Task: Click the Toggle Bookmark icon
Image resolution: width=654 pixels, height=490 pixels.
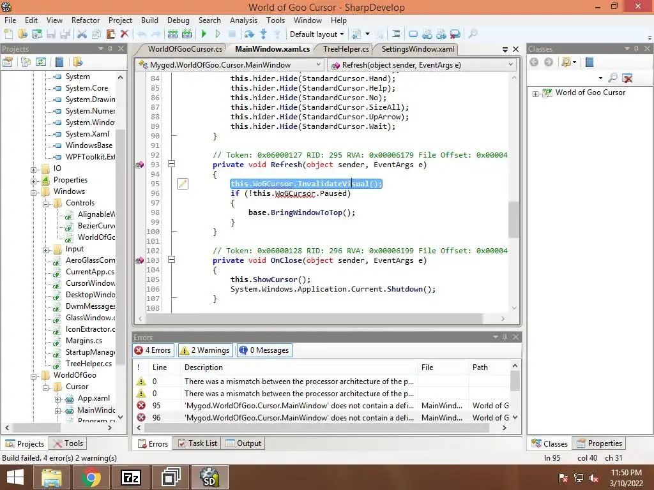Action: 413,34
